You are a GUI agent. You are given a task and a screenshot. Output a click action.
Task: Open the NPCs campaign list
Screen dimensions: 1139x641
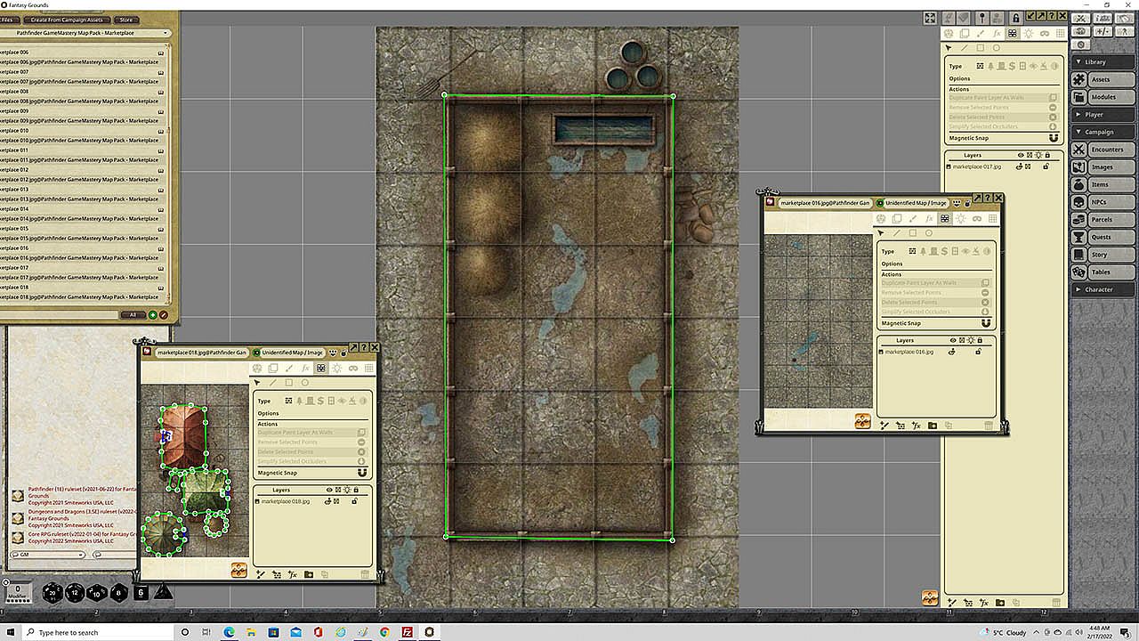pyautogui.click(x=1111, y=202)
